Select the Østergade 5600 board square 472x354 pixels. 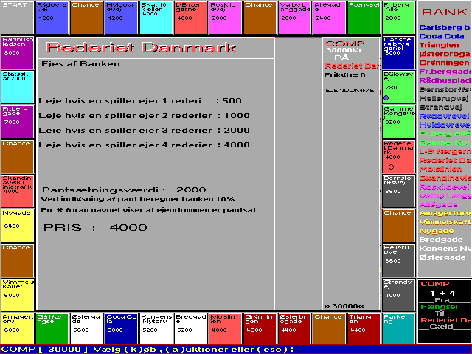[x=87, y=328]
